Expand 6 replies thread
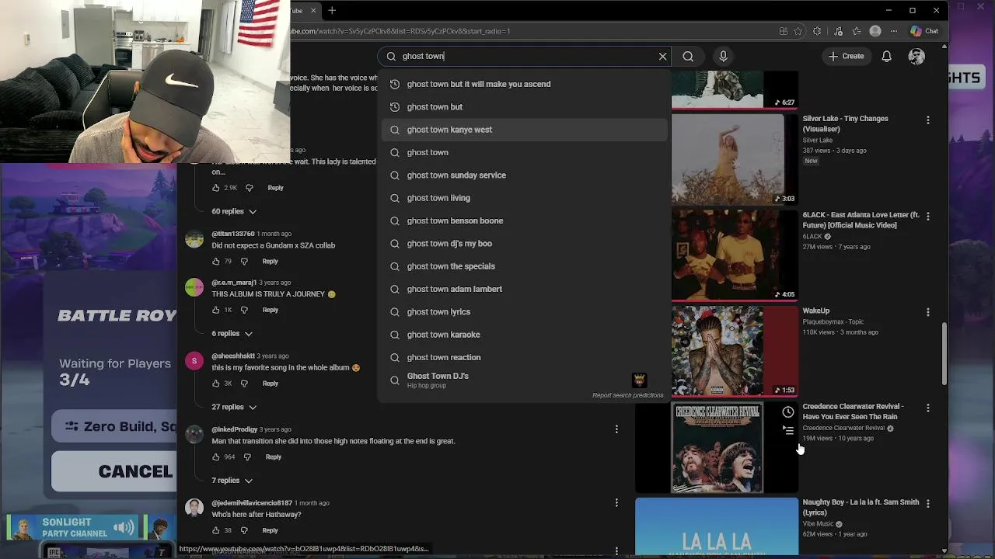 pos(232,333)
